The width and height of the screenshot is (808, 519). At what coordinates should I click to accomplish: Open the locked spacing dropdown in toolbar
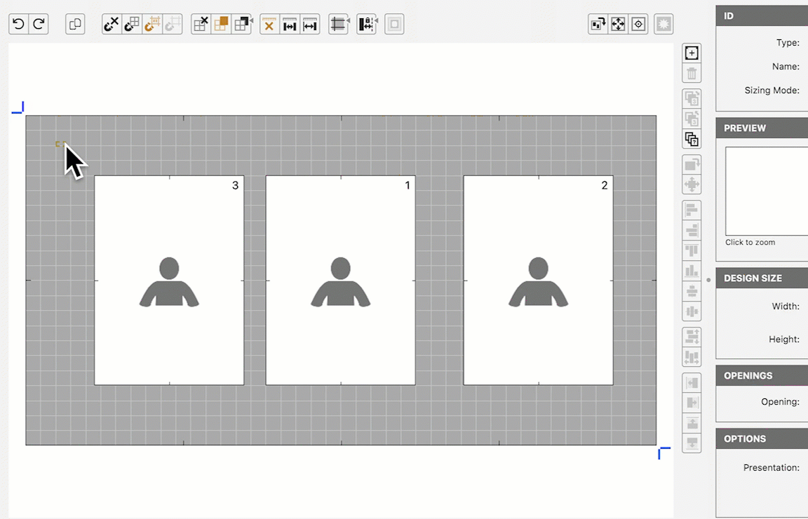[367, 25]
